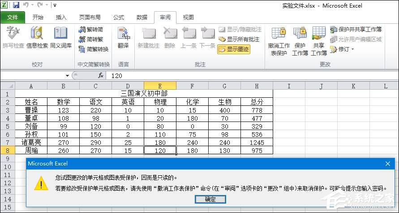Click the 翻译 translate icon
Viewport: 399px width, 213px height.
123,38
